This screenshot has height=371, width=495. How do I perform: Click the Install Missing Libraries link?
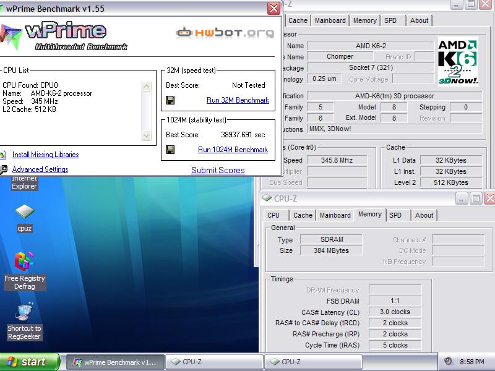(x=45, y=155)
